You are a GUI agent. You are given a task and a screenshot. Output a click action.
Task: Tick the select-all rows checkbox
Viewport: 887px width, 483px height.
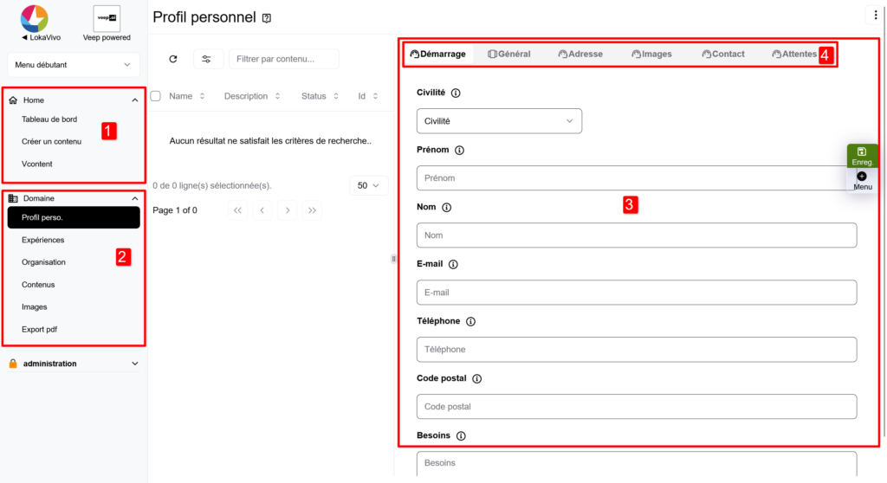[x=156, y=96]
